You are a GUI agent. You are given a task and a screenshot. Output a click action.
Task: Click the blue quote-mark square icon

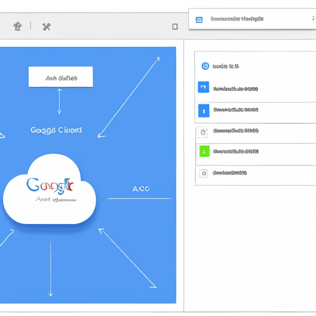(x=204, y=87)
